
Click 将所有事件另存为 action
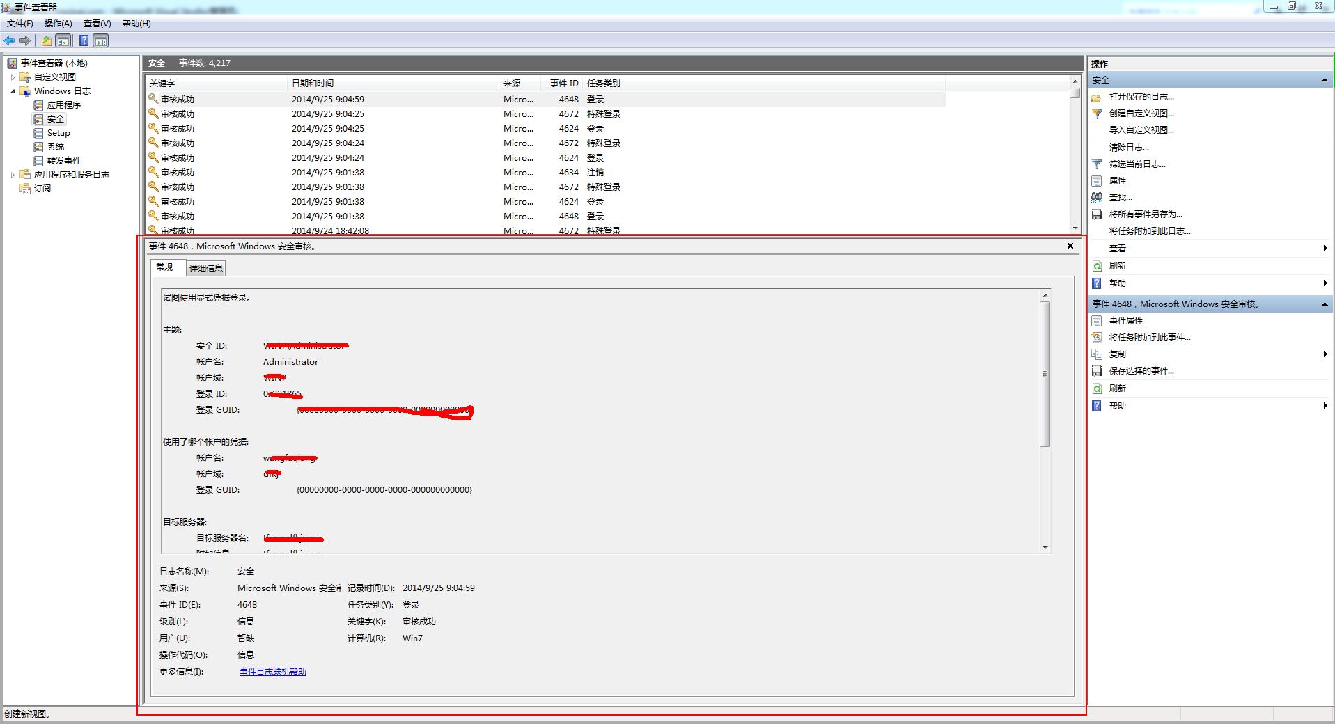(x=1146, y=214)
